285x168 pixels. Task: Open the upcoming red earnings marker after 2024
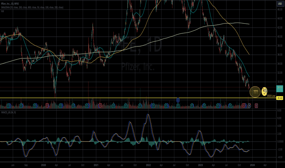point(256,105)
